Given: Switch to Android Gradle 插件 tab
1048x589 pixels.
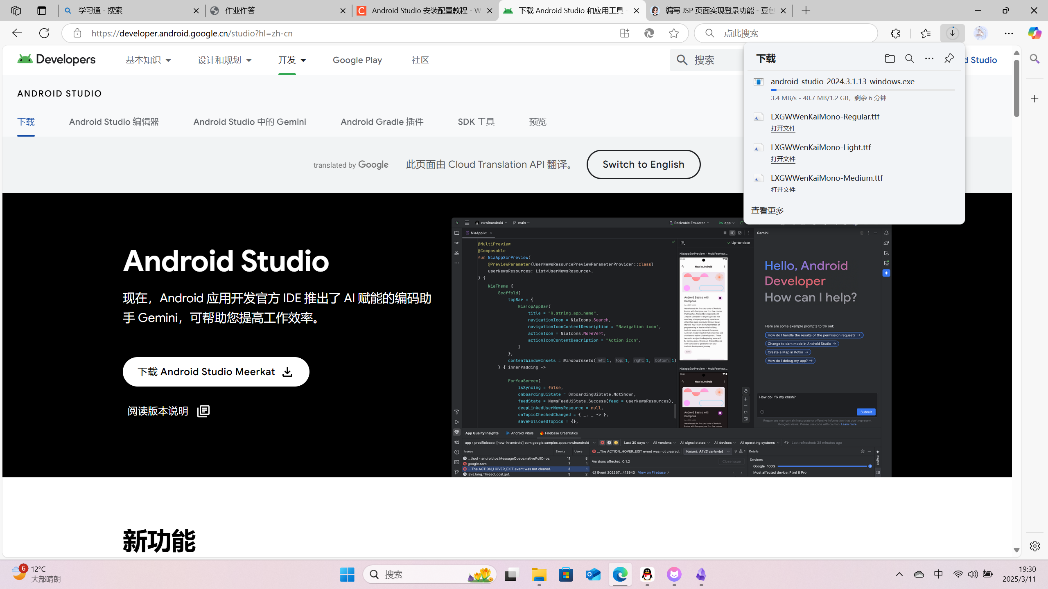Looking at the screenshot, I should point(382,122).
